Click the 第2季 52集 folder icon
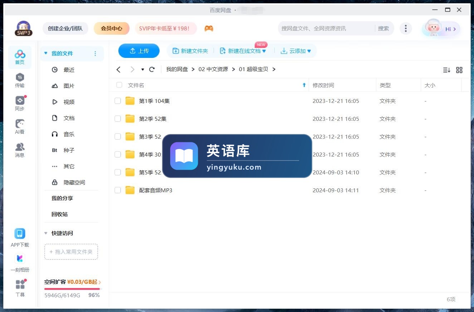 click(x=130, y=119)
